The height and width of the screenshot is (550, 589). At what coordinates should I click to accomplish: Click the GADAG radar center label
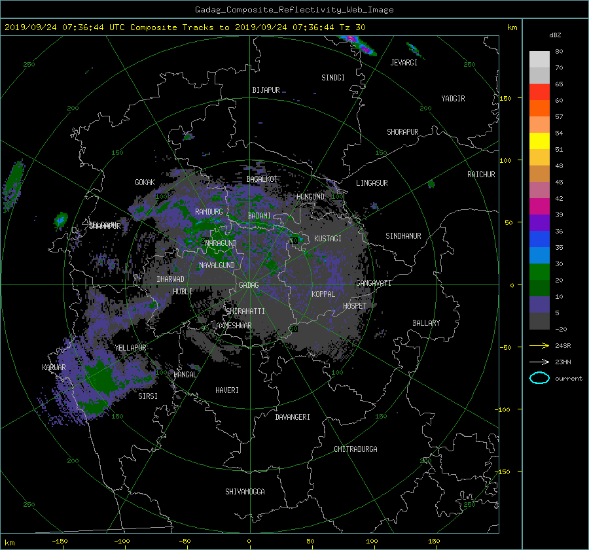click(x=249, y=285)
